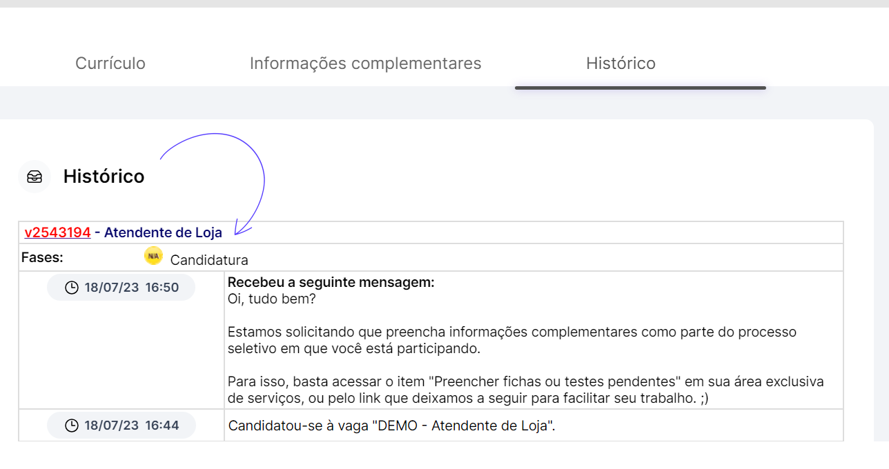Screen dimensions: 889x469
Task: Click the clock icon for 16:50 entry
Action: (71, 288)
